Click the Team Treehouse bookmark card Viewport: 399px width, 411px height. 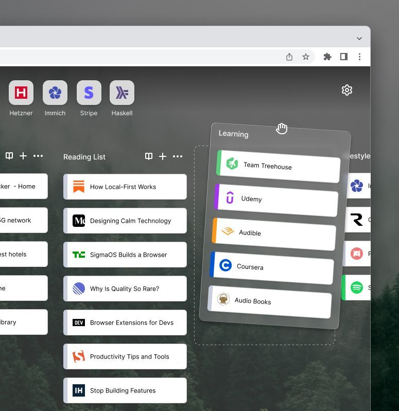(279, 167)
